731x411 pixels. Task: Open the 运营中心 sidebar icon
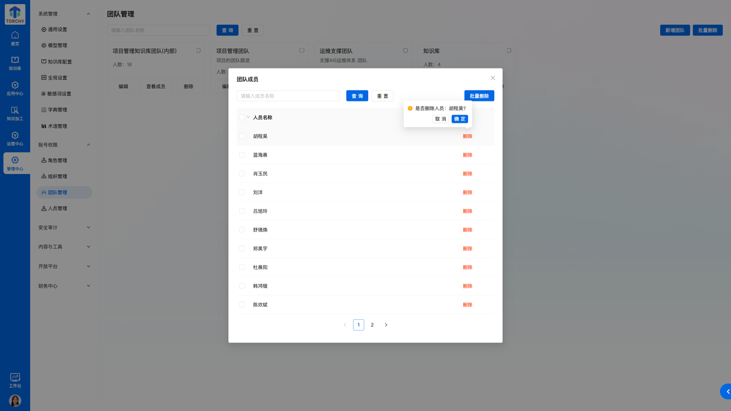(15, 138)
